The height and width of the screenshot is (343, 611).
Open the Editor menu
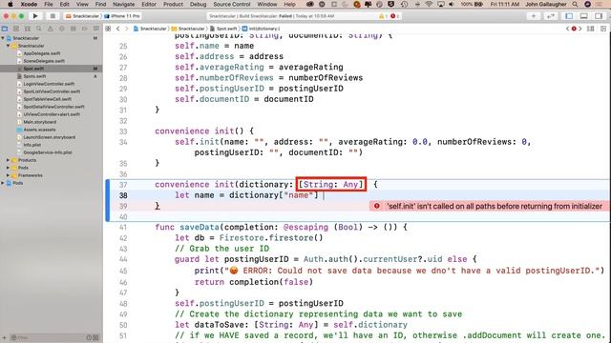click(149, 4)
